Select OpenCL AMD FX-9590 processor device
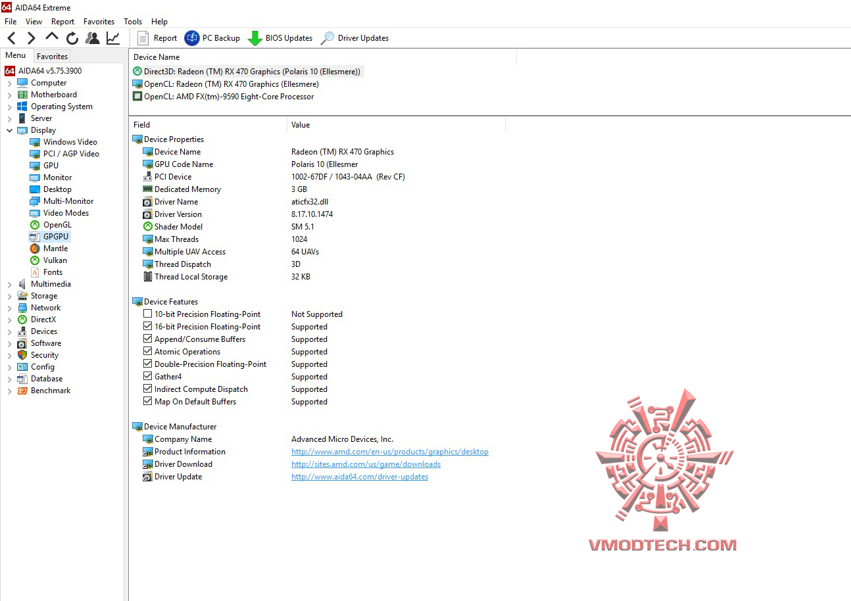 click(x=223, y=97)
